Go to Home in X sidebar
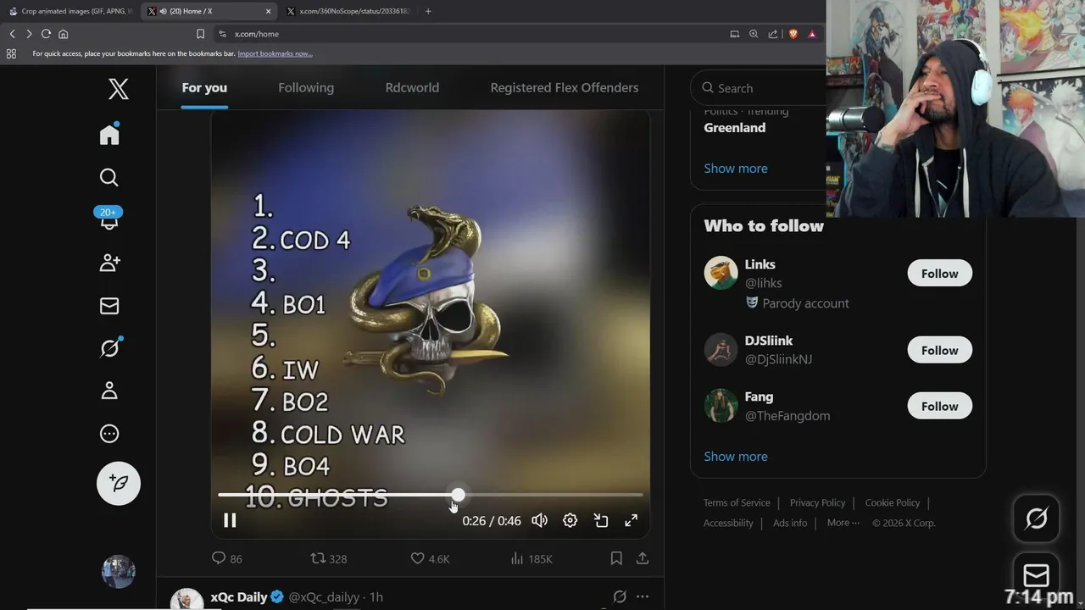The image size is (1085, 610). tap(109, 135)
